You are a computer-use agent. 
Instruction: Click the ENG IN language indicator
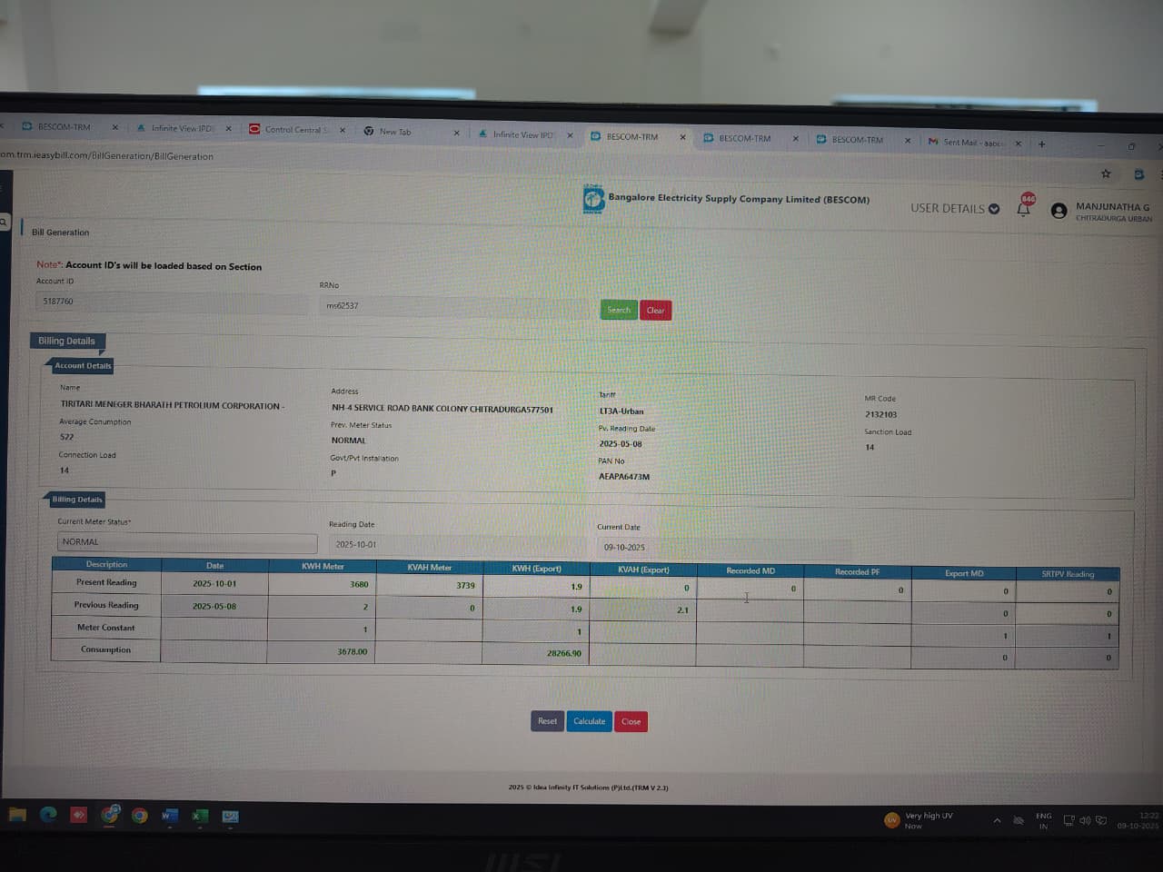point(1044,821)
